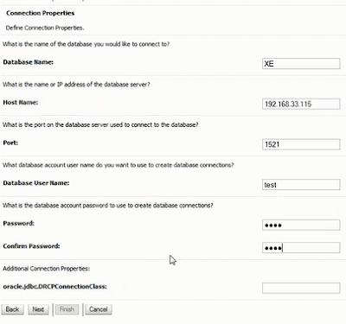
Task: Click the Host Name input field
Action: coord(301,104)
